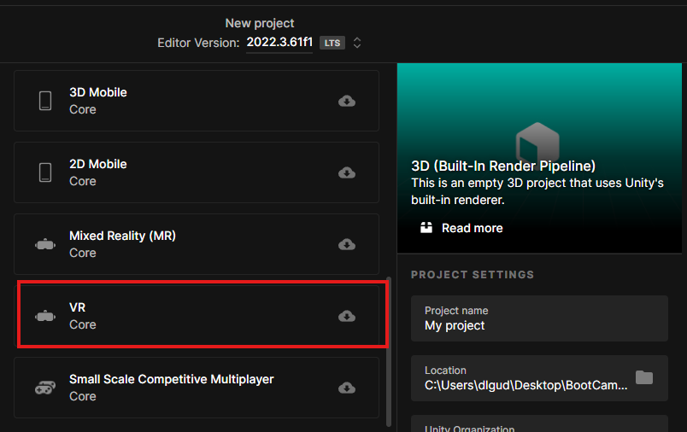Click the Mixed Reality headset icon

[45, 244]
